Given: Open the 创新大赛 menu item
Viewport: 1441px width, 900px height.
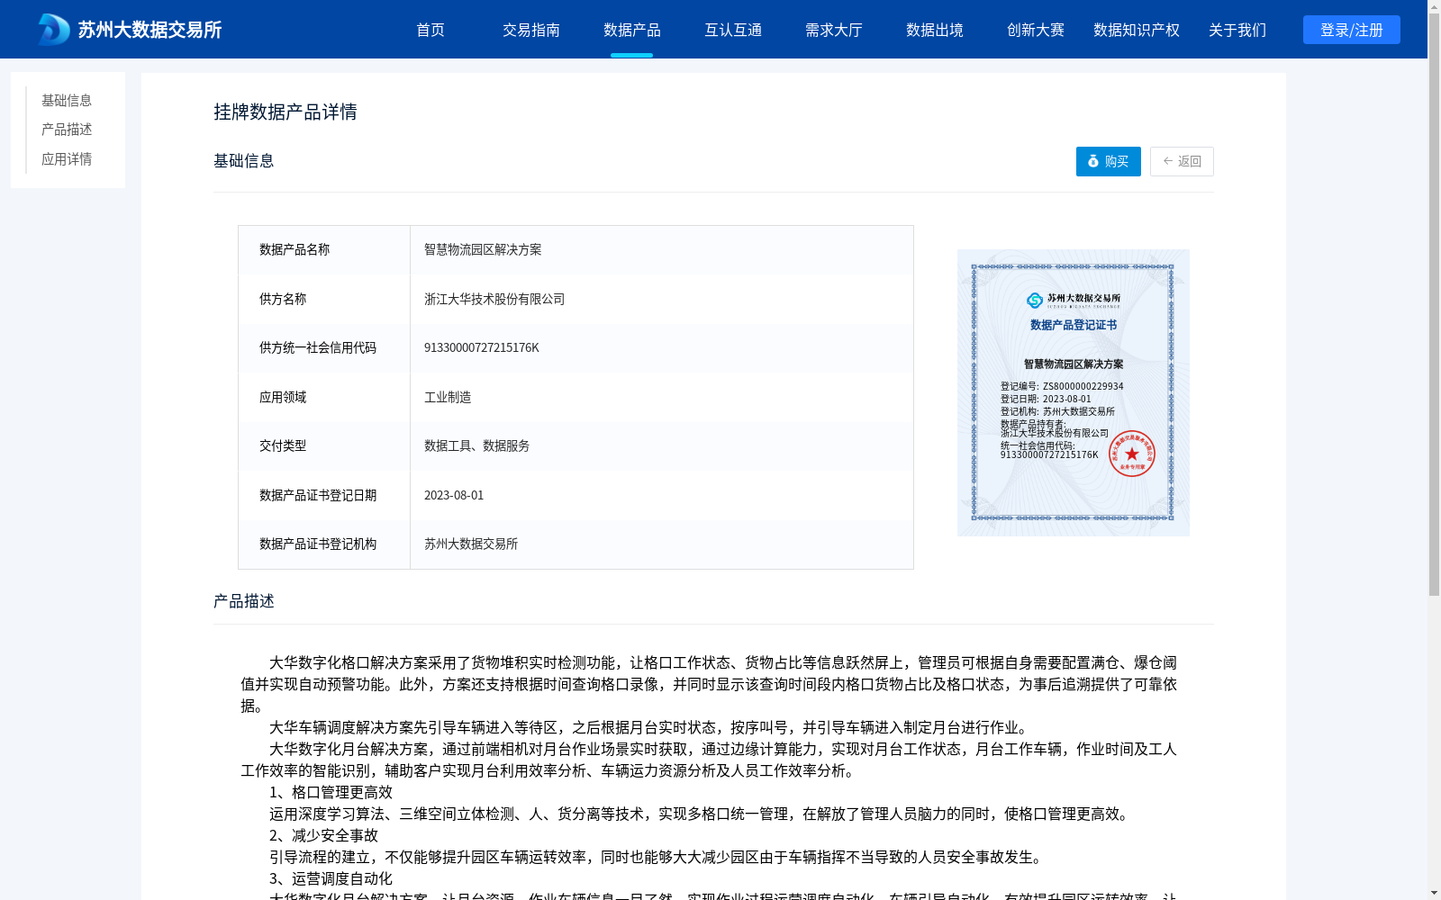Looking at the screenshot, I should (x=1036, y=30).
